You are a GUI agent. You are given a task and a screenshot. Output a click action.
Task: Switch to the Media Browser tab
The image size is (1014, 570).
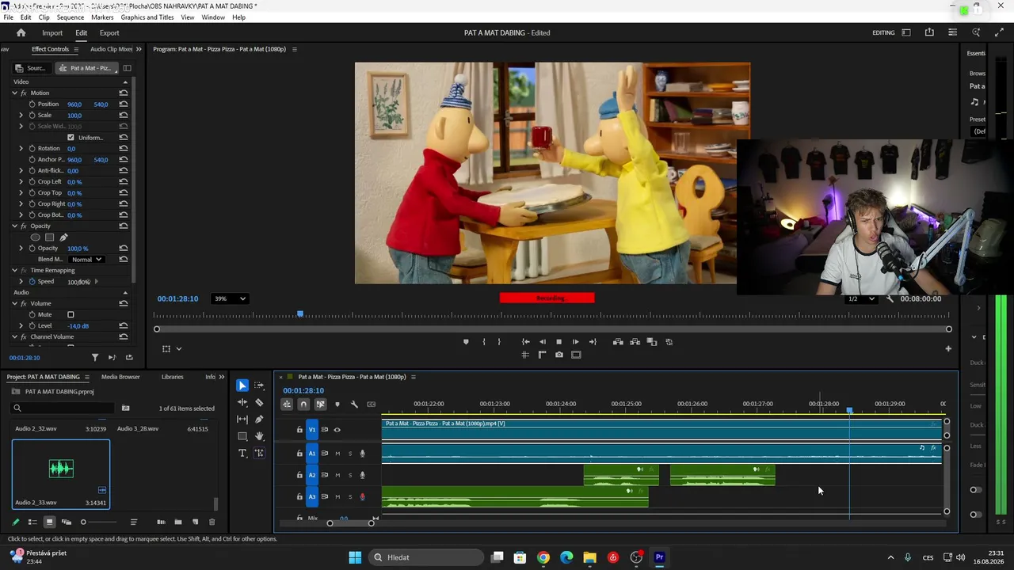click(120, 377)
